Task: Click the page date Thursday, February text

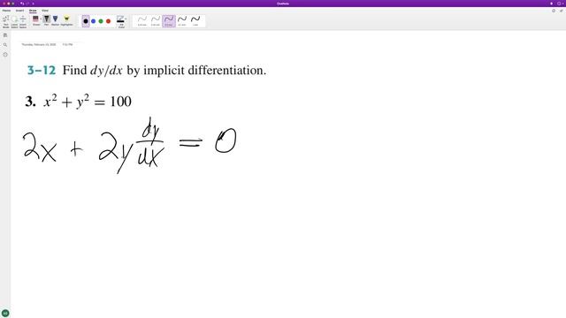Action: 39,45
